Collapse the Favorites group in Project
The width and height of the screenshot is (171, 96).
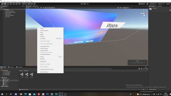(1, 70)
